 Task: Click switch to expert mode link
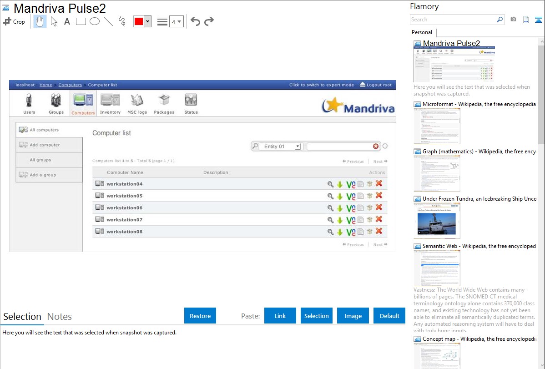(x=322, y=85)
